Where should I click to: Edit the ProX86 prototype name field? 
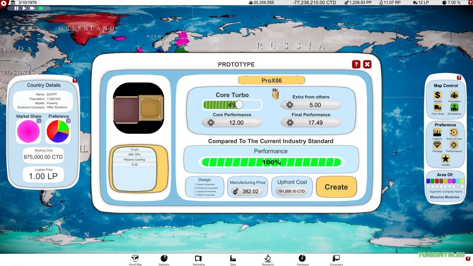[271, 80]
